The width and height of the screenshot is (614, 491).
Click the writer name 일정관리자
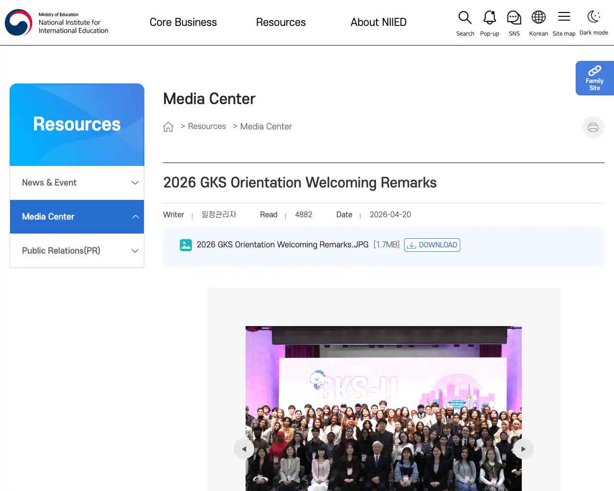pos(219,214)
